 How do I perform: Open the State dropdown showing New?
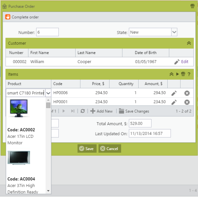tap(174, 32)
